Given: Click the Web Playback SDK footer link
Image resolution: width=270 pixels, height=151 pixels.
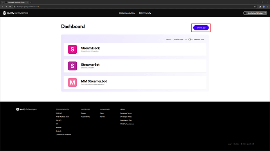Looking at the screenshot, I should [62, 117].
